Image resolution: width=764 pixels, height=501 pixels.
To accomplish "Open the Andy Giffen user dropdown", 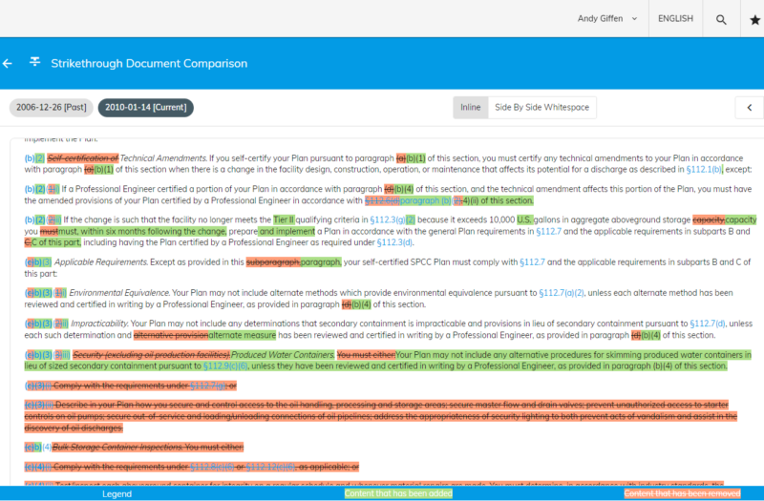I will tap(607, 18).
